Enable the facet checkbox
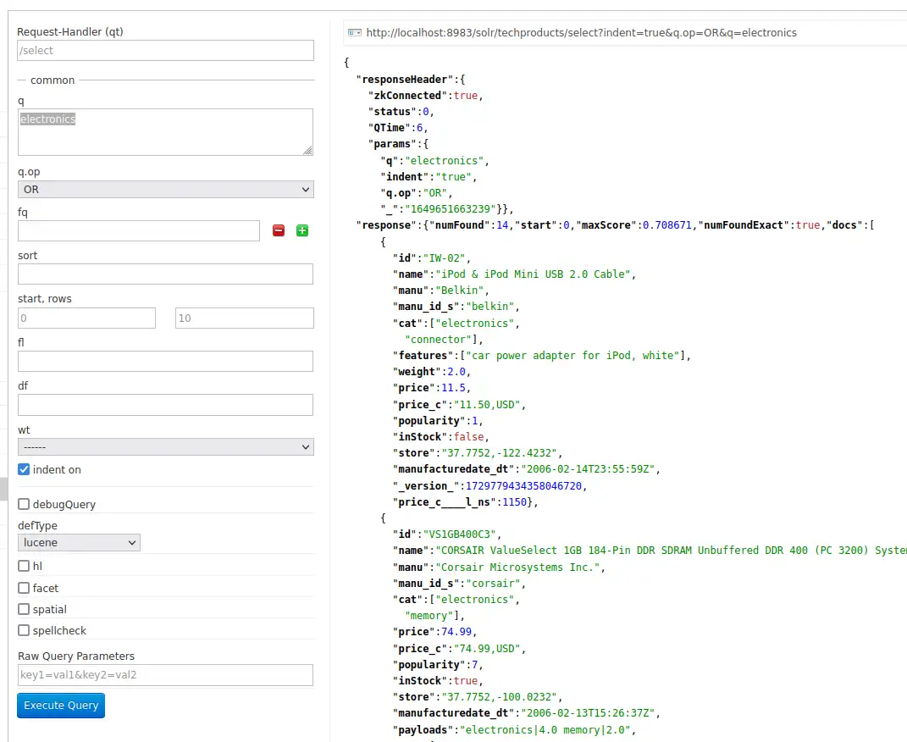 pos(24,588)
